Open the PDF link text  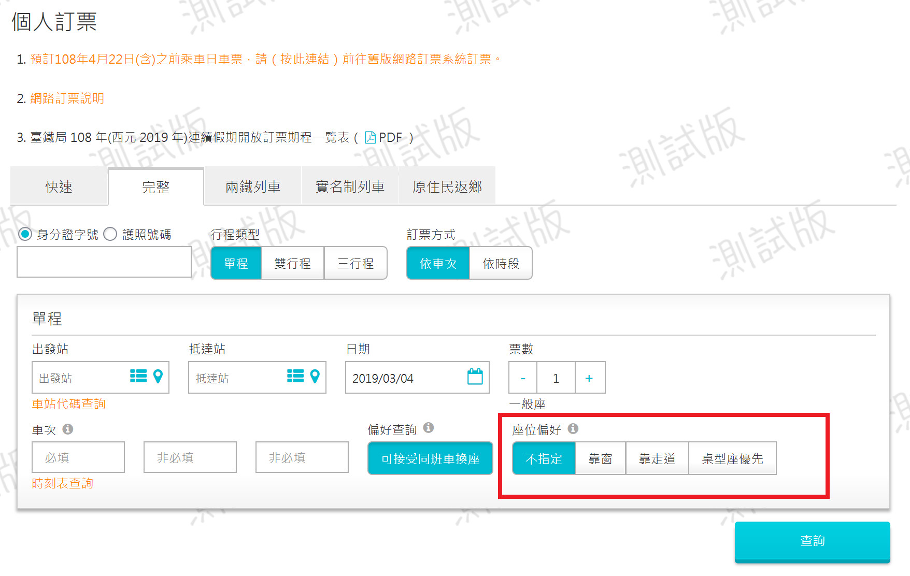(390, 137)
